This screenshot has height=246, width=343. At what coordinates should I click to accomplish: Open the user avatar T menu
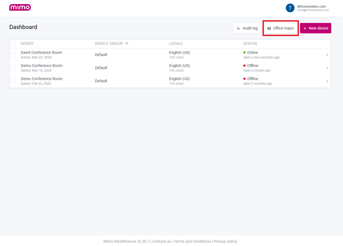pyautogui.click(x=290, y=8)
